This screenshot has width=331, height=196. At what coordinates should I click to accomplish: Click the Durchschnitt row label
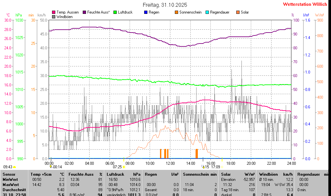click(x=12, y=190)
